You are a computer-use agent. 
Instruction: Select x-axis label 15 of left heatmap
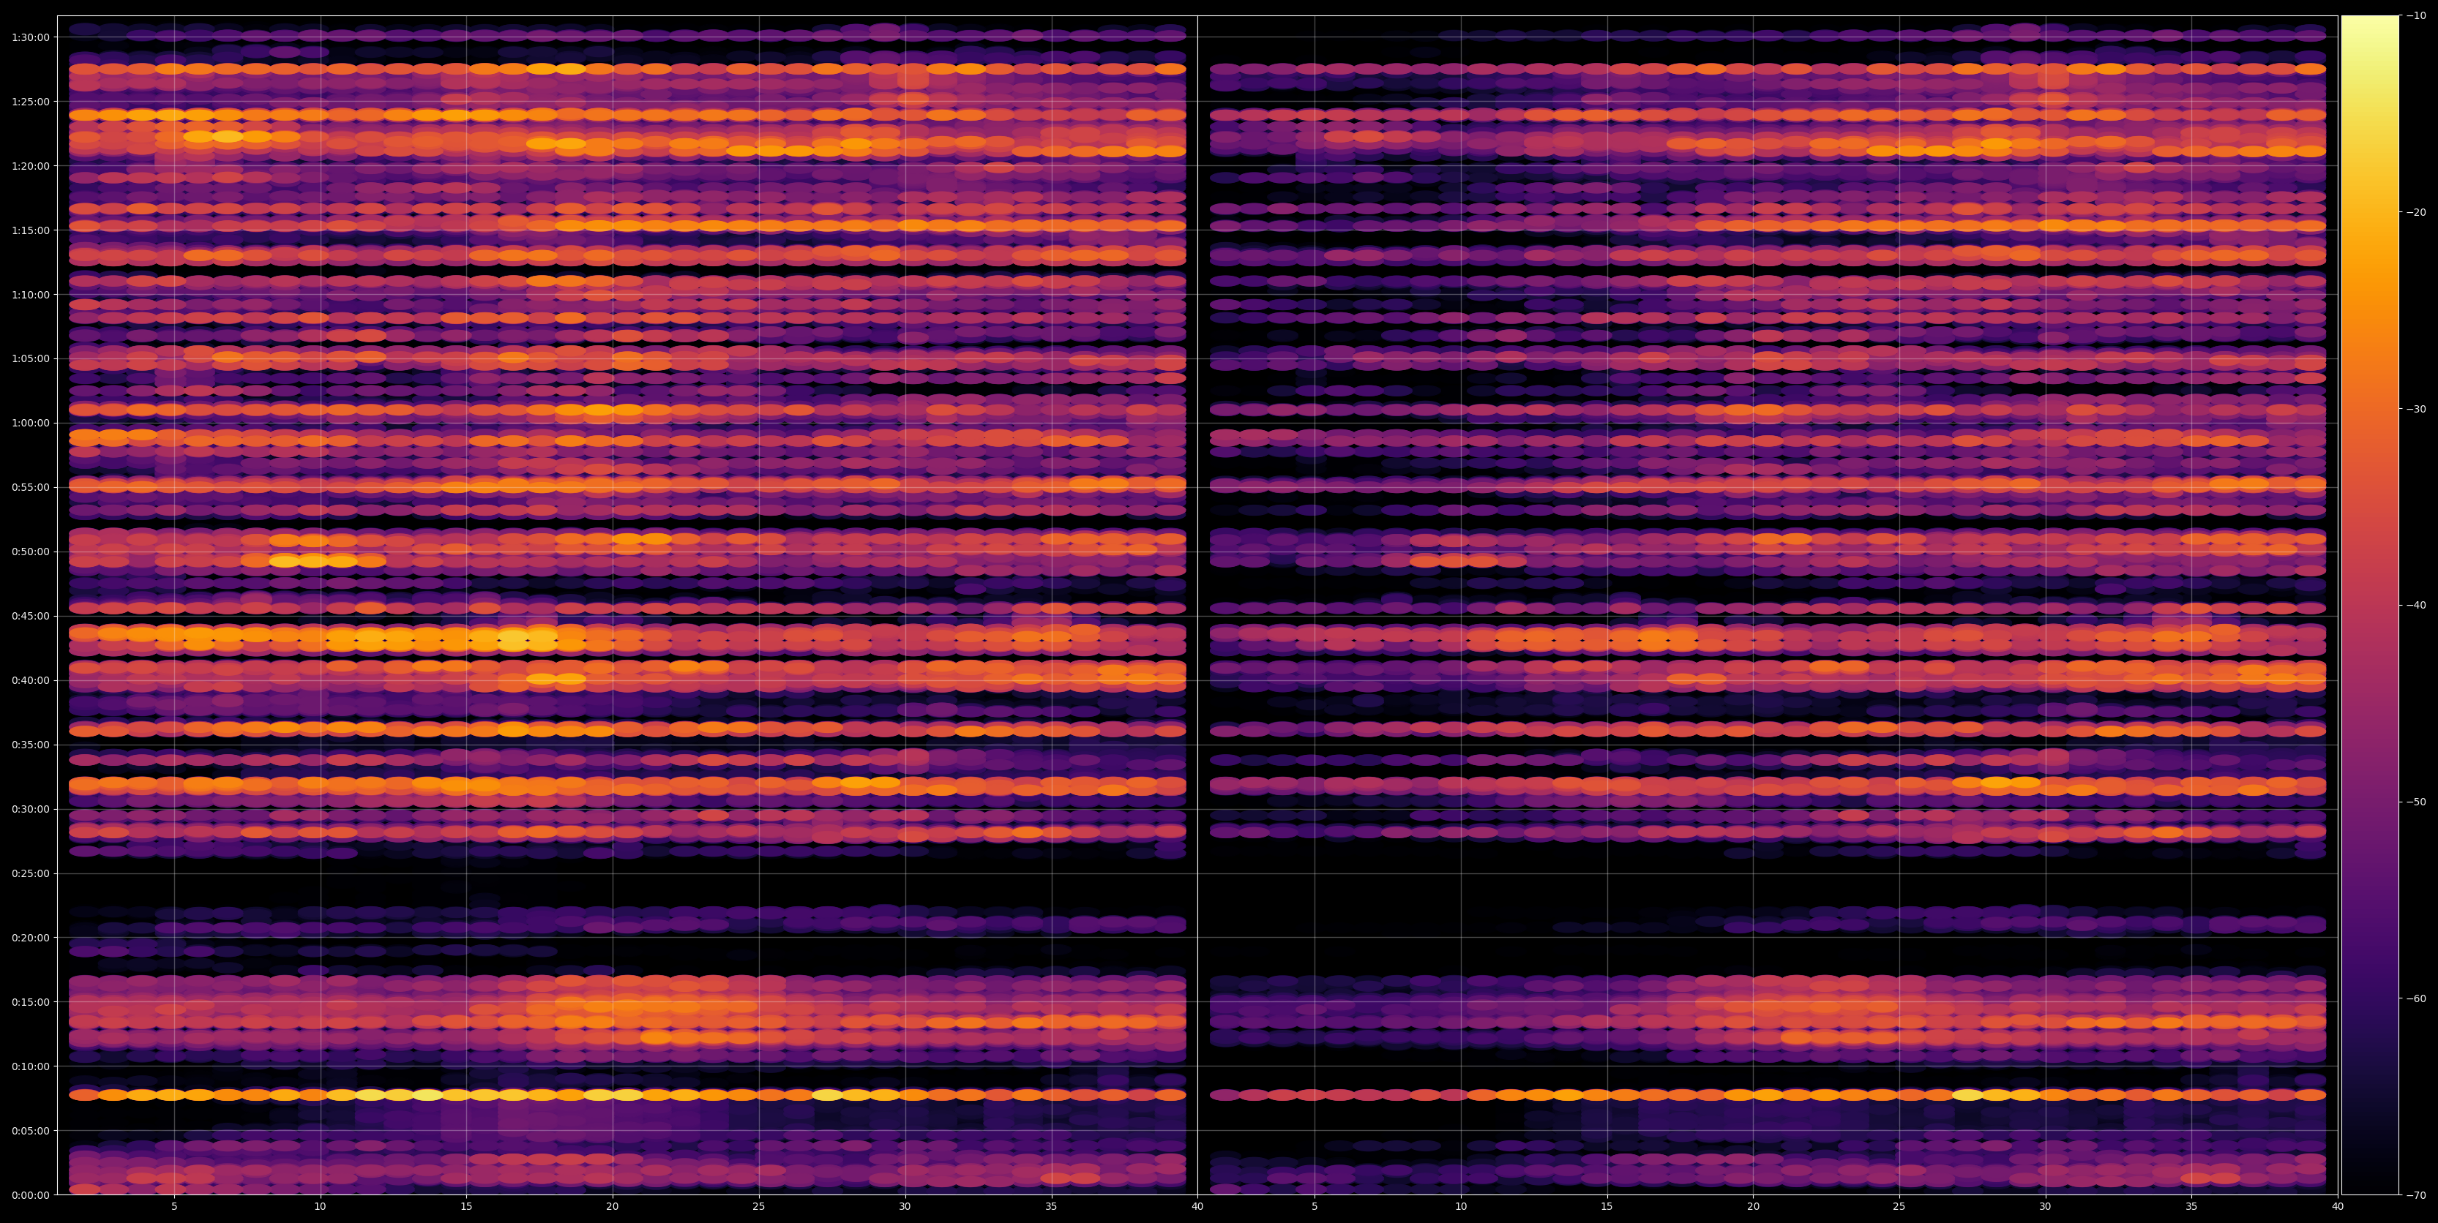(466, 1207)
